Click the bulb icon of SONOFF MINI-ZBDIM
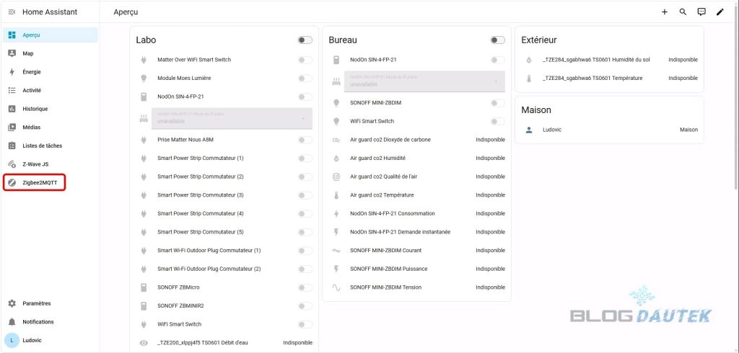Viewport: 739px width, 353px height. 336,102
